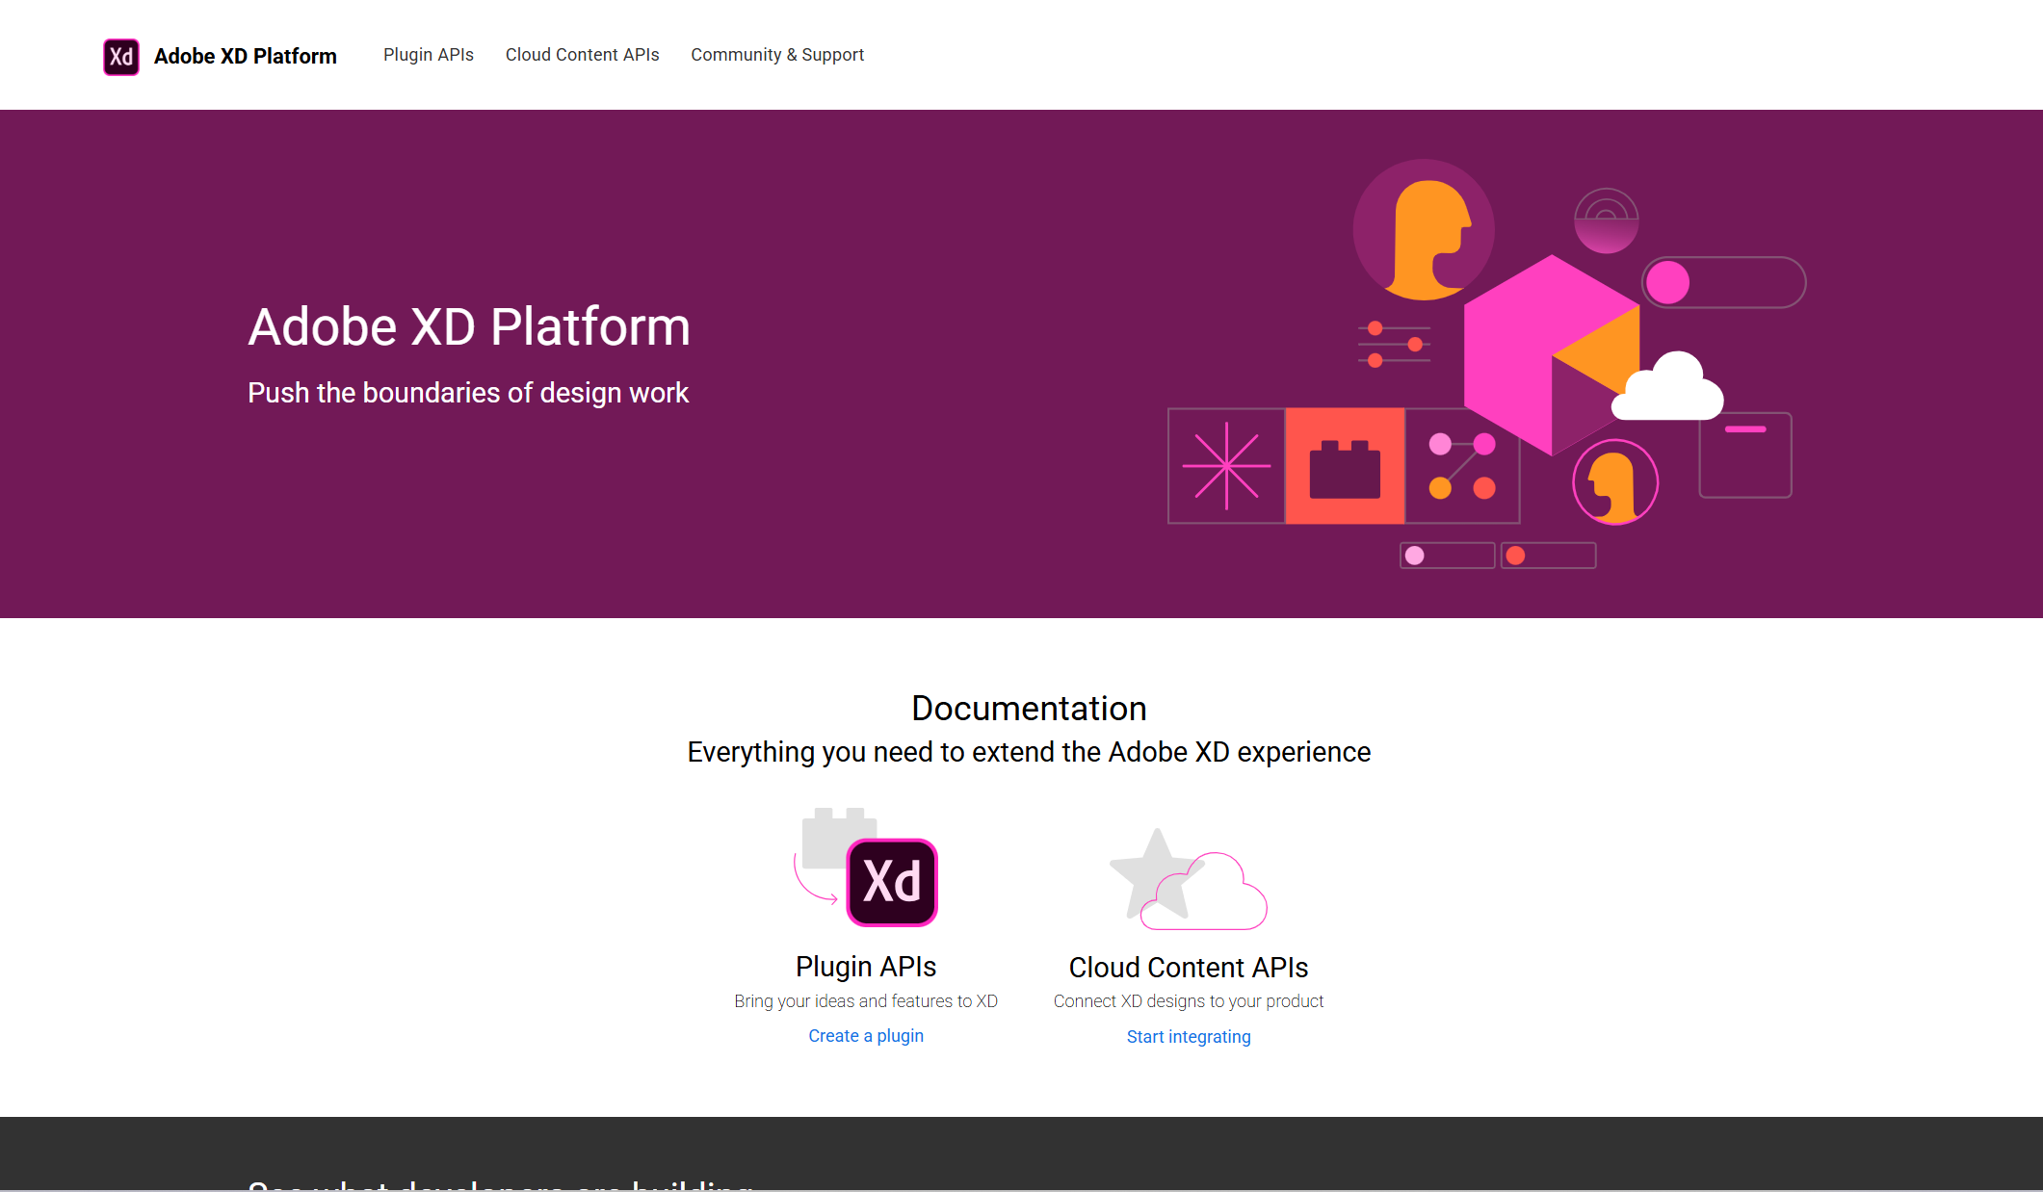Click the Plugin APIs Xd plugin illustration

[866, 868]
